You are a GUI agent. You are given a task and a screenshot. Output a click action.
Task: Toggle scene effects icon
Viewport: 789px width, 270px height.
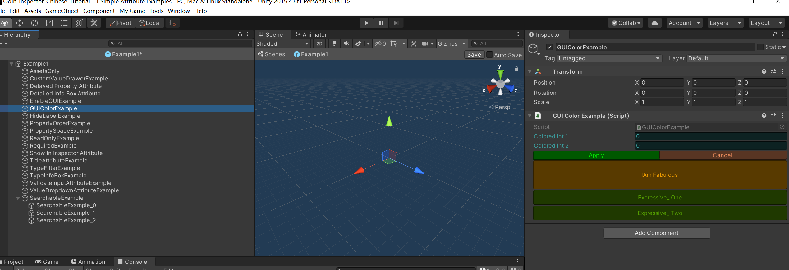click(358, 44)
